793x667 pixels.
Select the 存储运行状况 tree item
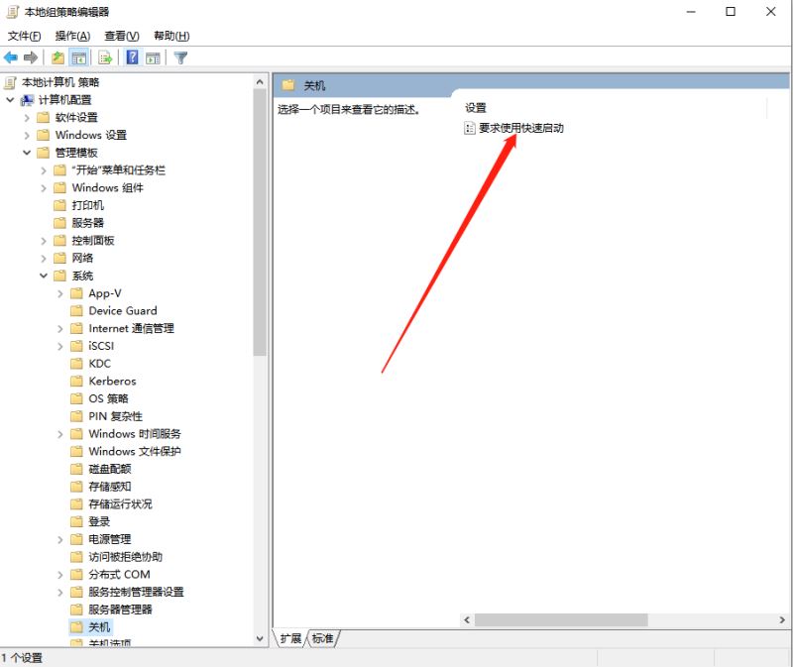click(120, 504)
